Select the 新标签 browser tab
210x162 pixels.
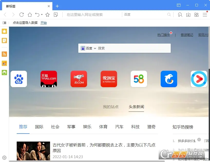(x=27, y=6)
